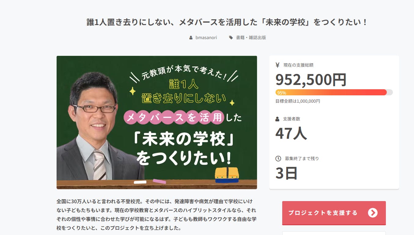The image size is (414, 235).
Task: Click the user icon beside bmasanori
Action: [x=191, y=38]
